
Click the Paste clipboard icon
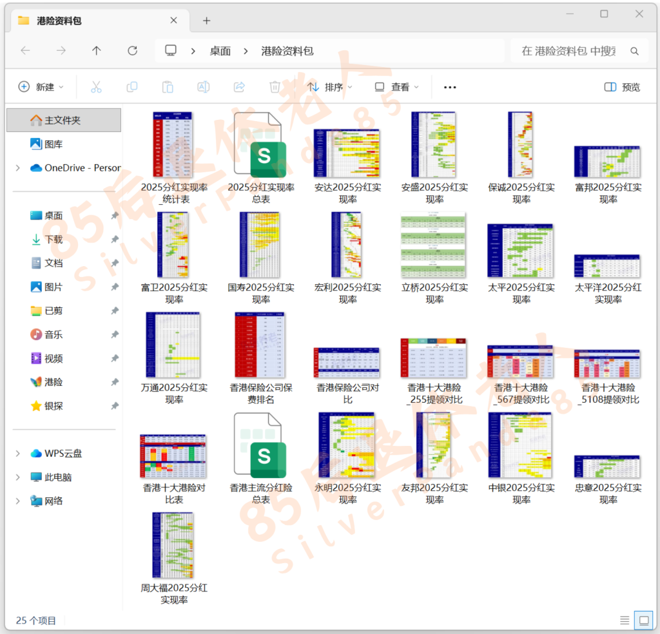(168, 87)
